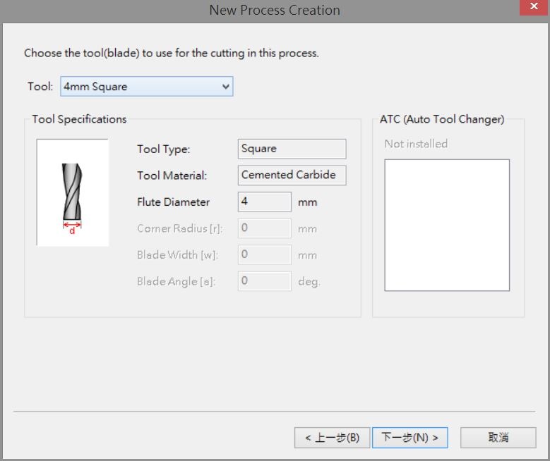Click the 上一步(B) back button
550x461 pixels.
click(332, 438)
